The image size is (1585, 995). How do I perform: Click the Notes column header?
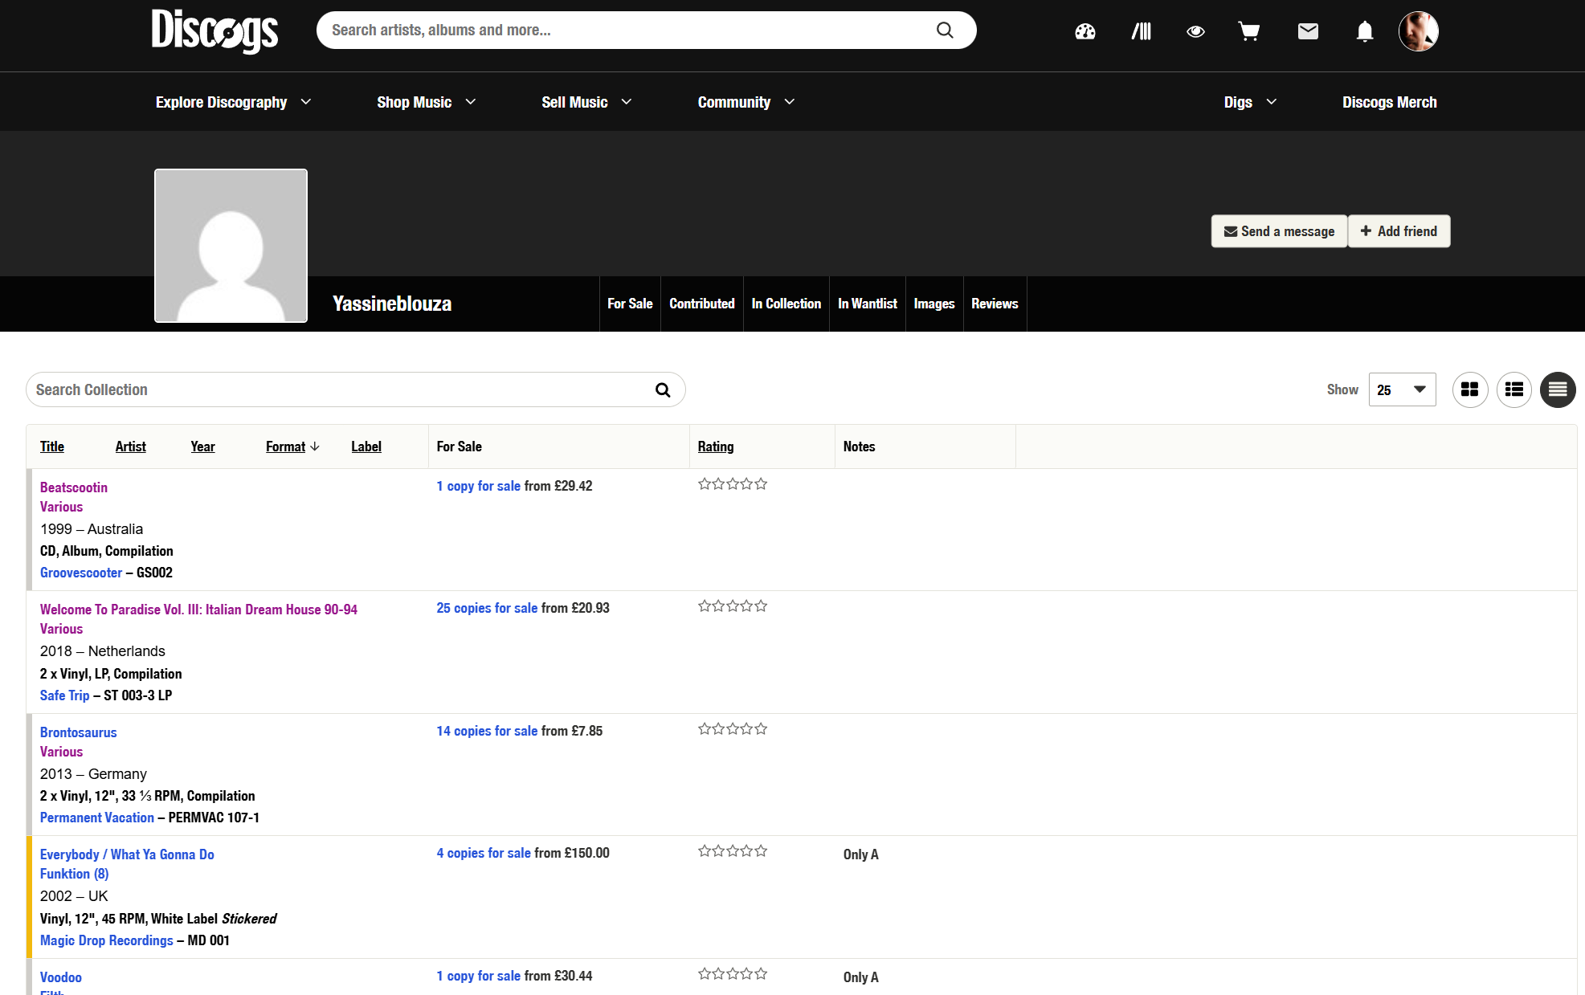click(x=859, y=447)
